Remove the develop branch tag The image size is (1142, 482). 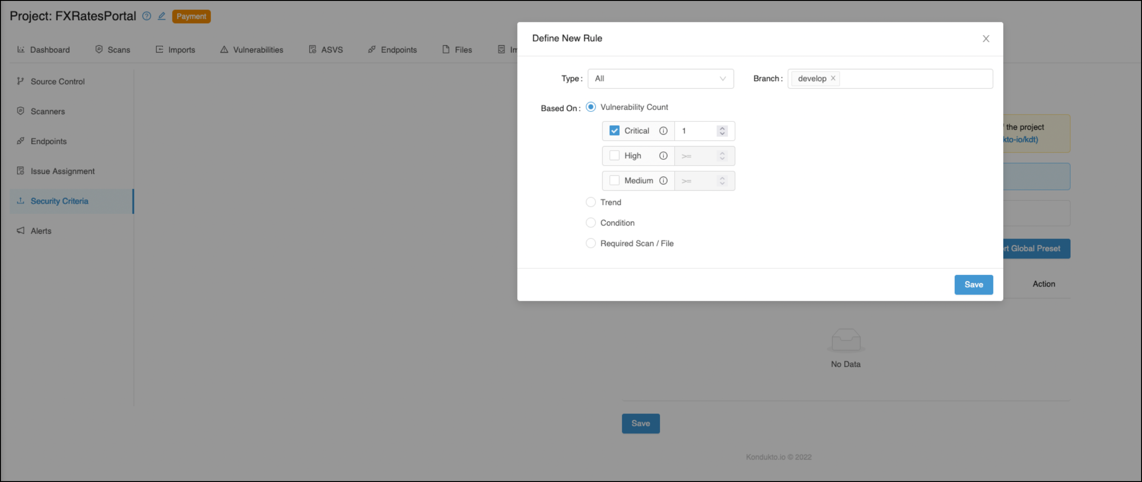click(833, 79)
